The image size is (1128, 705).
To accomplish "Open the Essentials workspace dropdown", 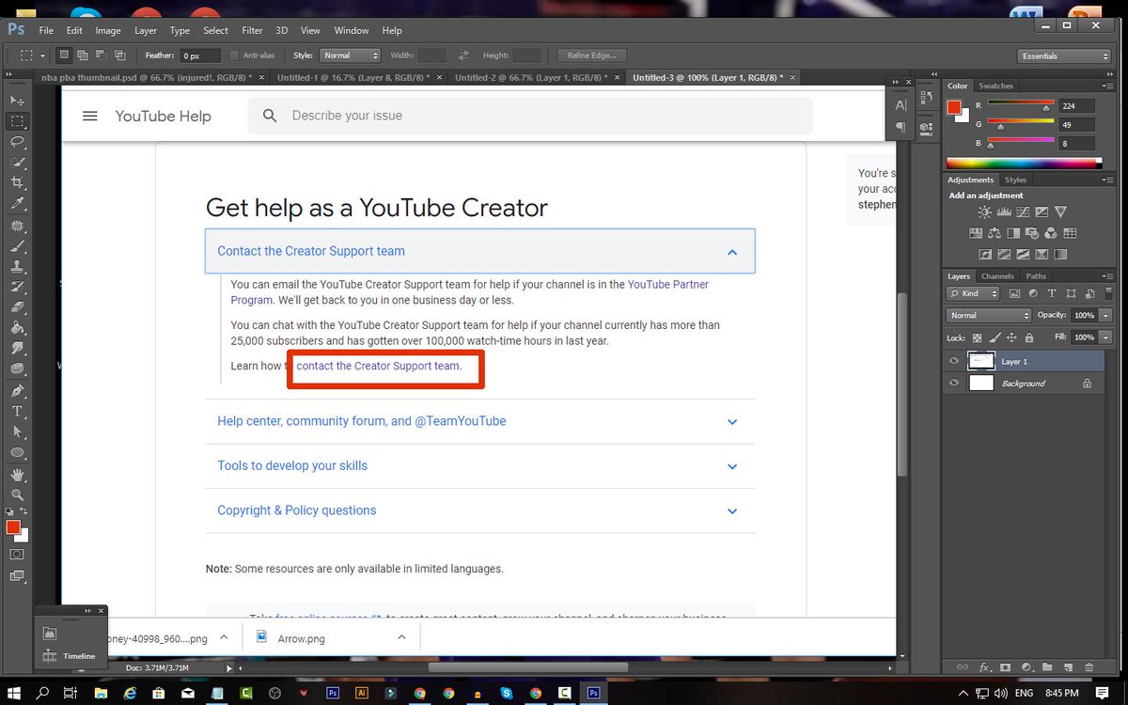I will tap(1066, 55).
